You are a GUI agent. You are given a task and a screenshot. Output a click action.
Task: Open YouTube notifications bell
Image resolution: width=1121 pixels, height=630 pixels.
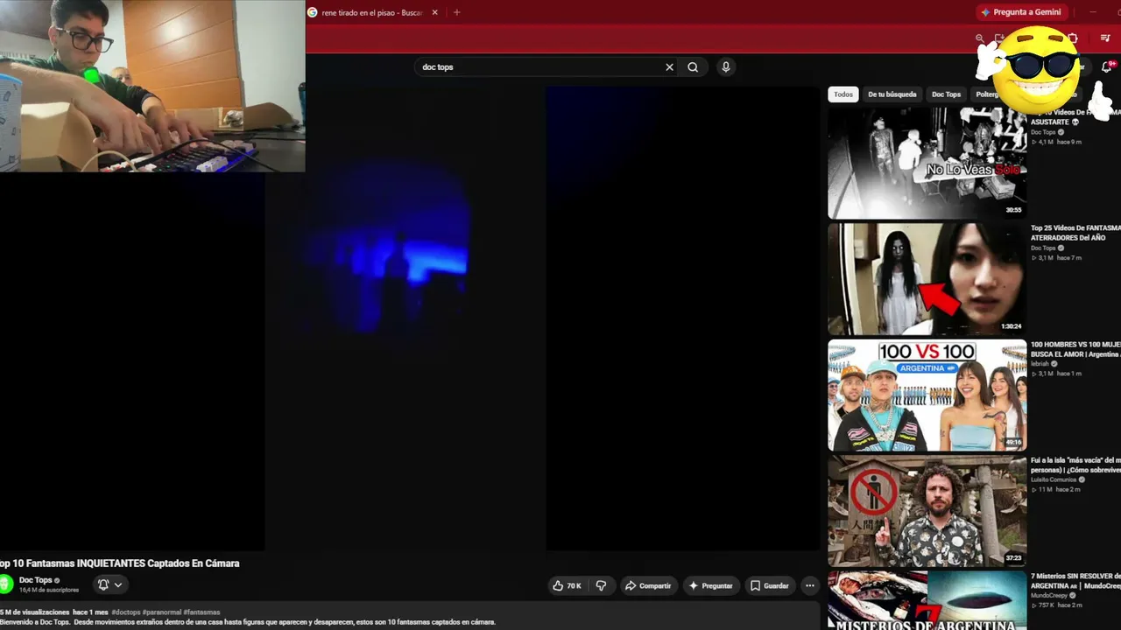[1106, 67]
